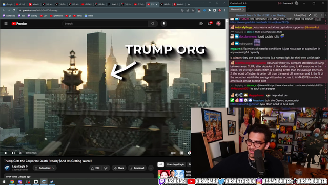
Task: Toggle closed captions in video player
Action: click(x=181, y=153)
